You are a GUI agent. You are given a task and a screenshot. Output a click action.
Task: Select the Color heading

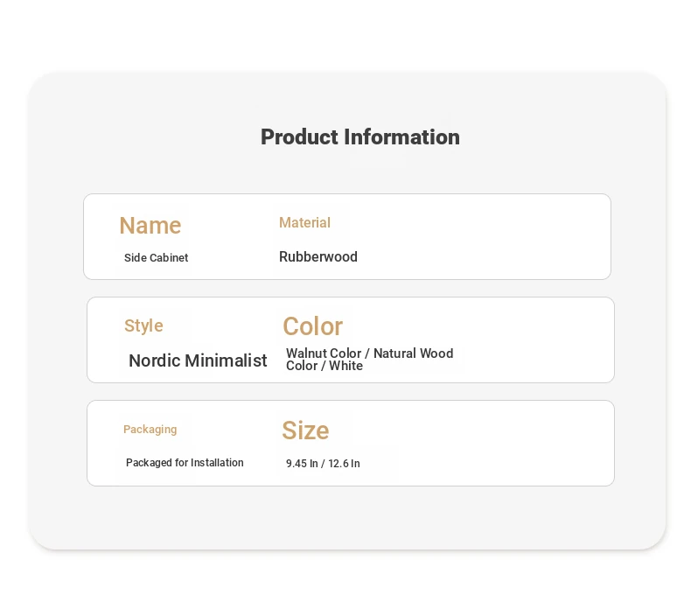(x=312, y=326)
